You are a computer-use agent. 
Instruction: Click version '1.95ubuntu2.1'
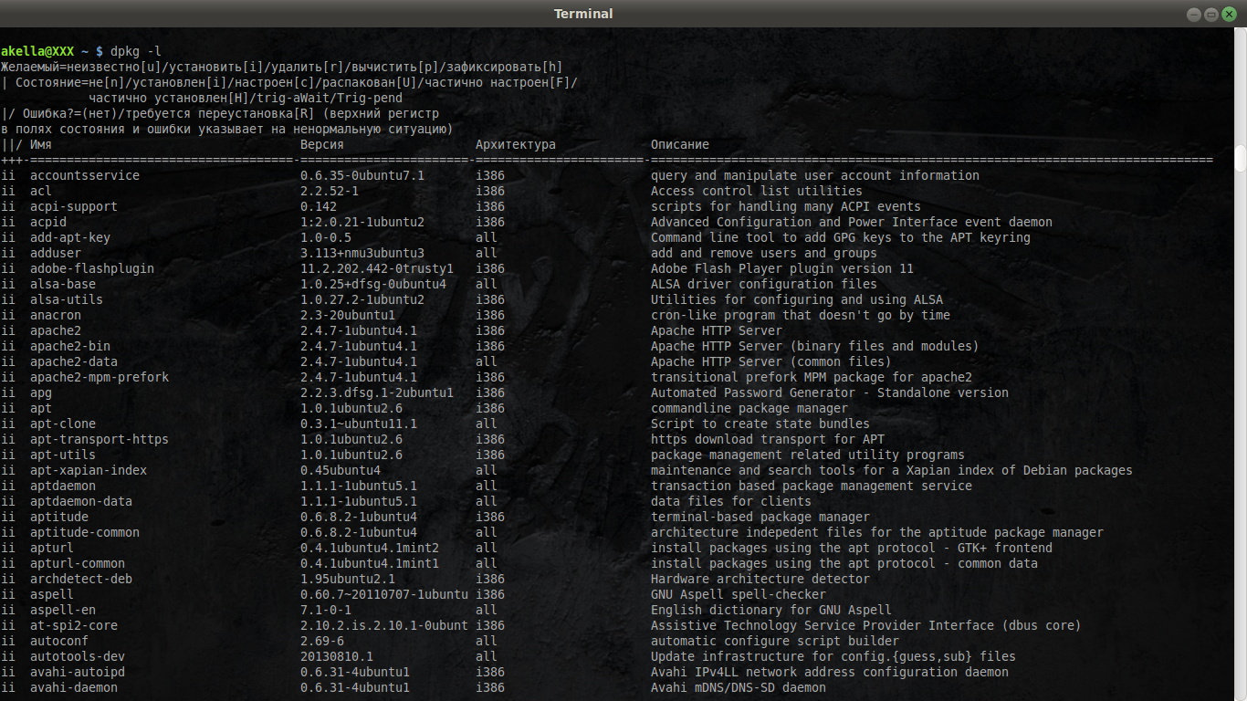click(x=348, y=579)
